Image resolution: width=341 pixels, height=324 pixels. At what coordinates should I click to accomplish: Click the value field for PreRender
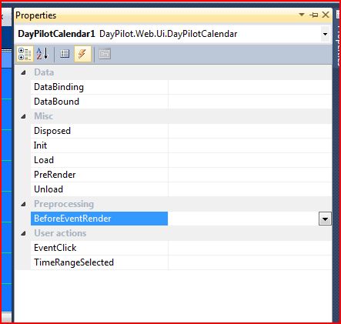(250, 175)
